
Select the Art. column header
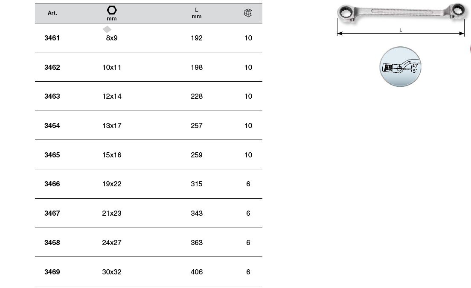pos(52,13)
